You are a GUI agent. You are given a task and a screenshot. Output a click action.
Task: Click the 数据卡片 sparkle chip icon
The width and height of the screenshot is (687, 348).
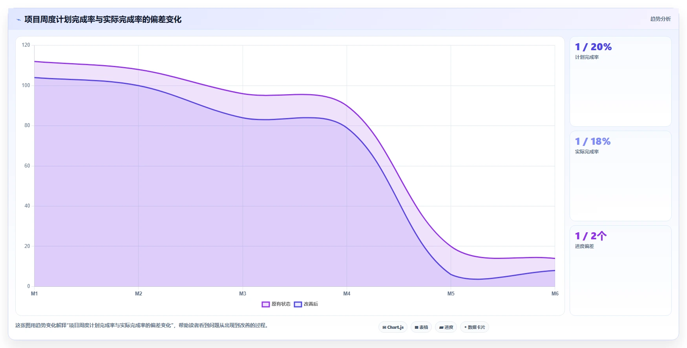[466, 327]
